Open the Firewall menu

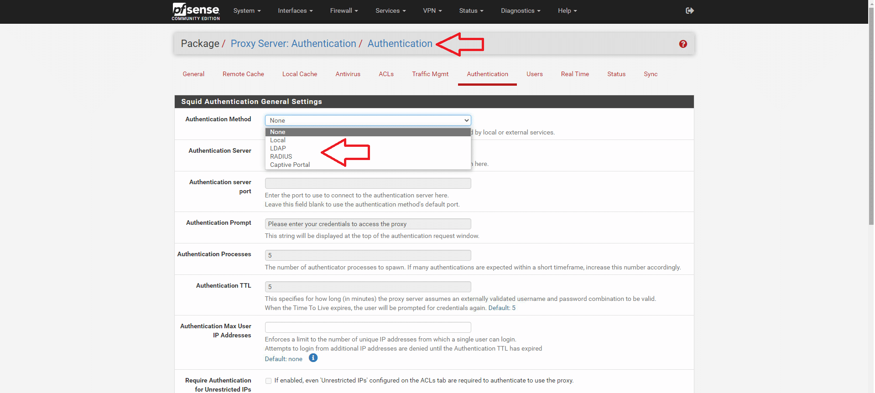344,10
